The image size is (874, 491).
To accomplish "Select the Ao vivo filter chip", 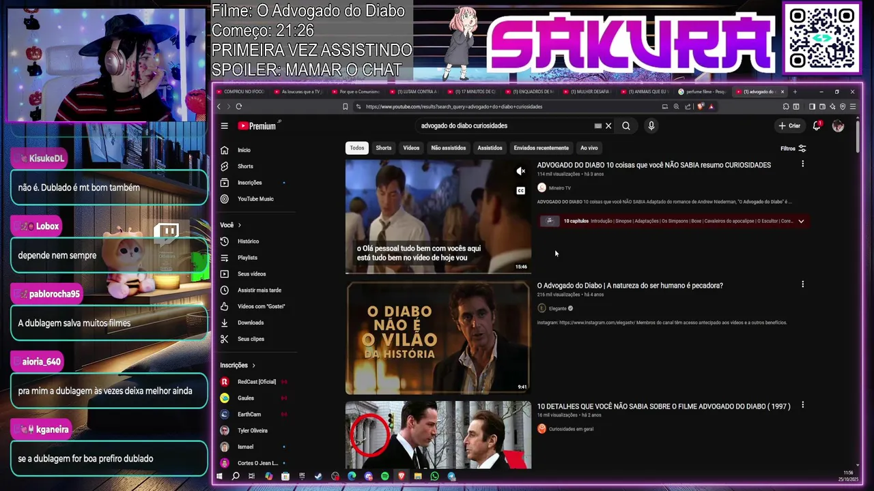I will [589, 148].
